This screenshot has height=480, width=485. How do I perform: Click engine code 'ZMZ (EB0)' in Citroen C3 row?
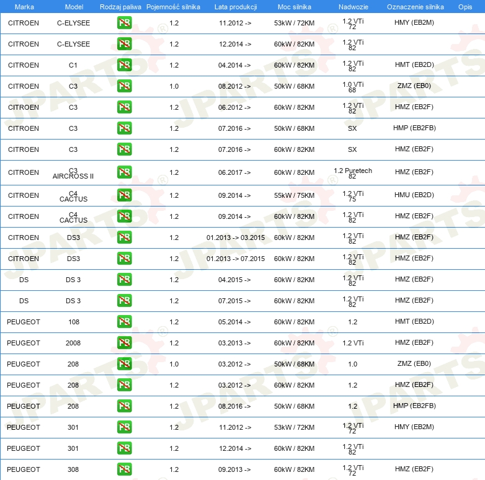point(414,86)
